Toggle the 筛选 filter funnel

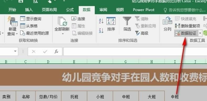(127, 24)
